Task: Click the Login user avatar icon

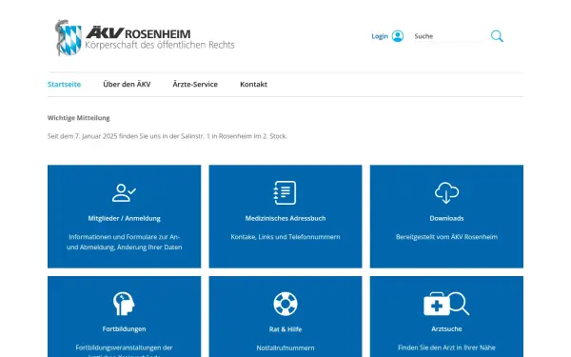Action: coord(398,36)
